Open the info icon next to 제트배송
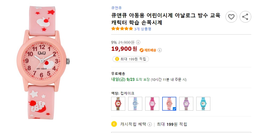The image size is (255, 133). tap(160, 50)
